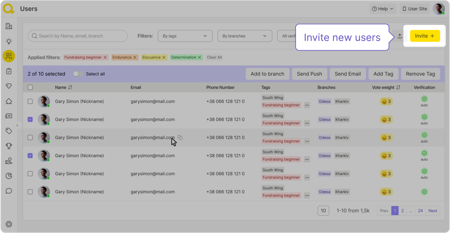Open the ideas lightbulb sidebar icon
Screen dimensions: 450x233
tap(9, 41)
